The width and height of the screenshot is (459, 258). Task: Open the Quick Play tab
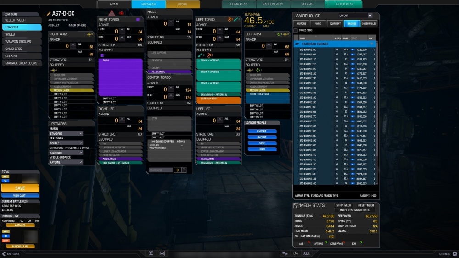(x=345, y=4)
